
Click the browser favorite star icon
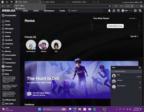pos(110,6)
